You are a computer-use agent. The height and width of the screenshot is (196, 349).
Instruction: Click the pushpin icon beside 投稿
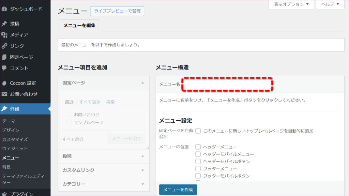coord(4,24)
